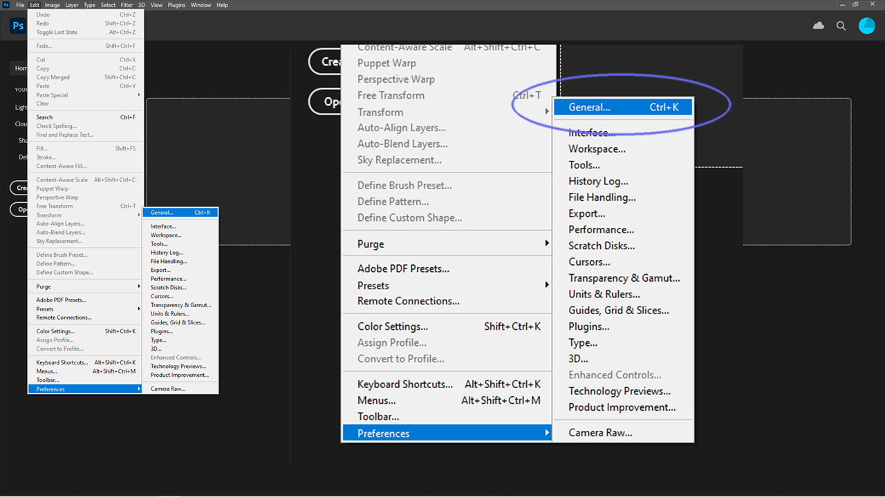885x497 pixels.
Task: Select Performance... in the enlarged menu inset
Action: point(623,229)
